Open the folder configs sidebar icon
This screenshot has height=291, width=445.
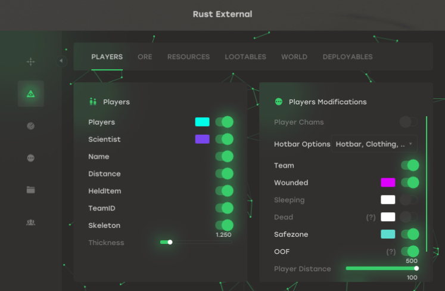point(30,190)
